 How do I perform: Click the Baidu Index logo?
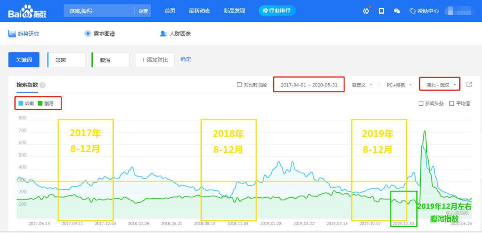pyautogui.click(x=27, y=11)
